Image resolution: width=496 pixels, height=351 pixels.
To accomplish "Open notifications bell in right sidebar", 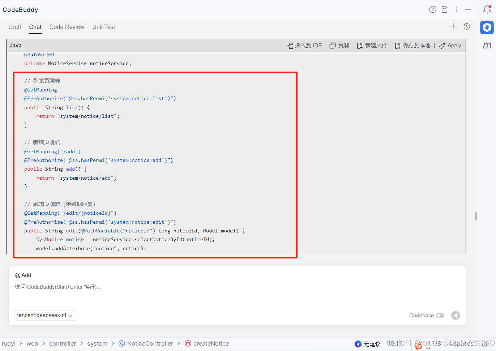I will (x=487, y=10).
